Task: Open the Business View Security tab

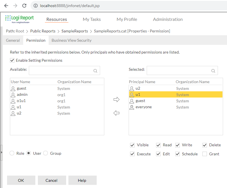Action: [71, 40]
